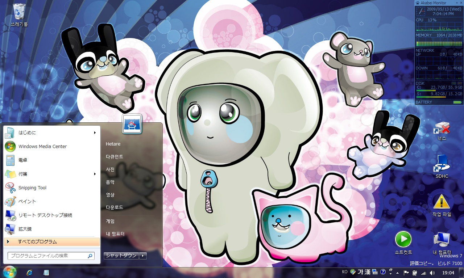Open the 拡大鏡 magnifier

[x=51, y=229]
